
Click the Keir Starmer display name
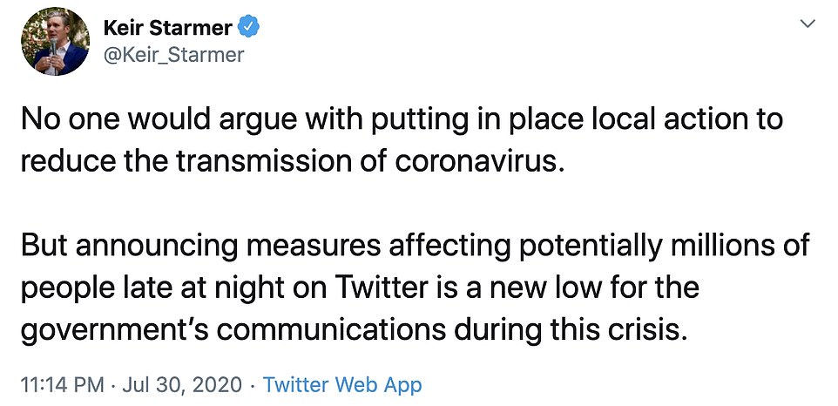168,28
